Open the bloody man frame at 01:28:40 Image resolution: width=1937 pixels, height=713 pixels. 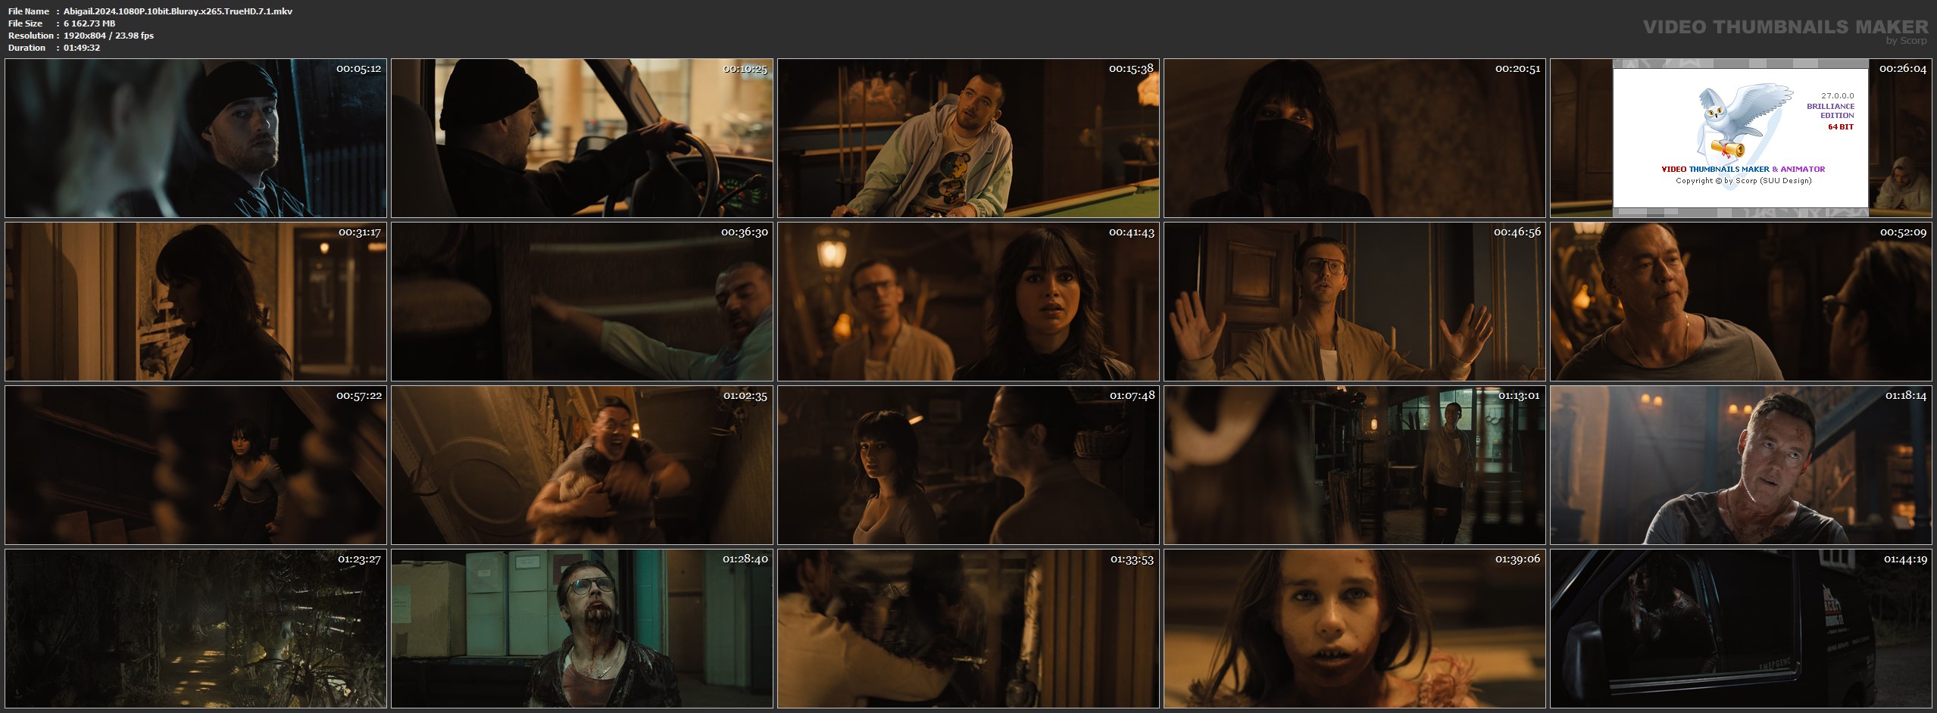coord(582,628)
